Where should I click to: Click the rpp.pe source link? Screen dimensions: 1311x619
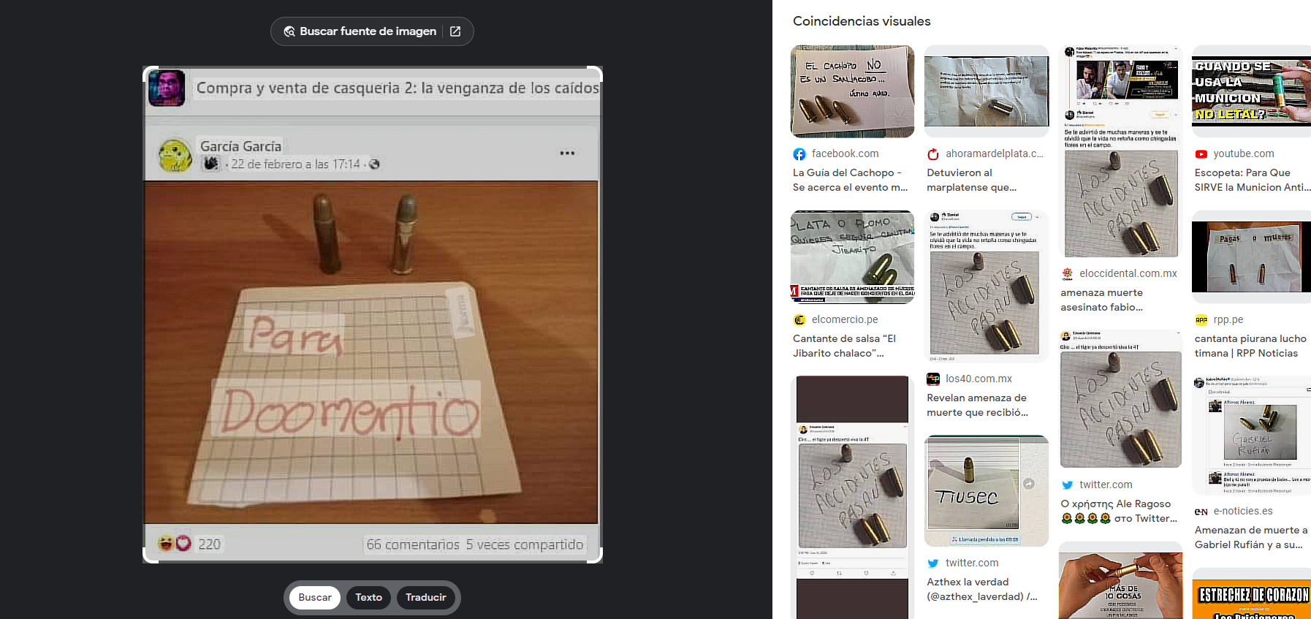pos(1228,320)
